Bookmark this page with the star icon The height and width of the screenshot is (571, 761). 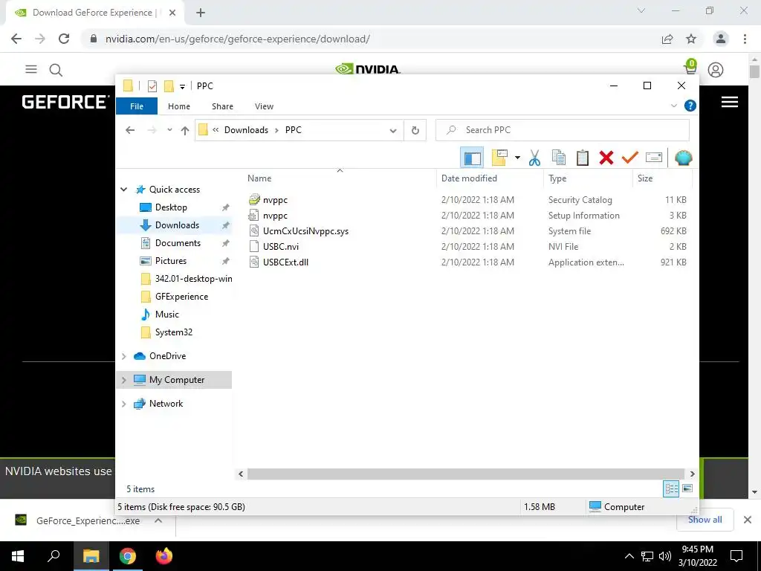click(691, 39)
